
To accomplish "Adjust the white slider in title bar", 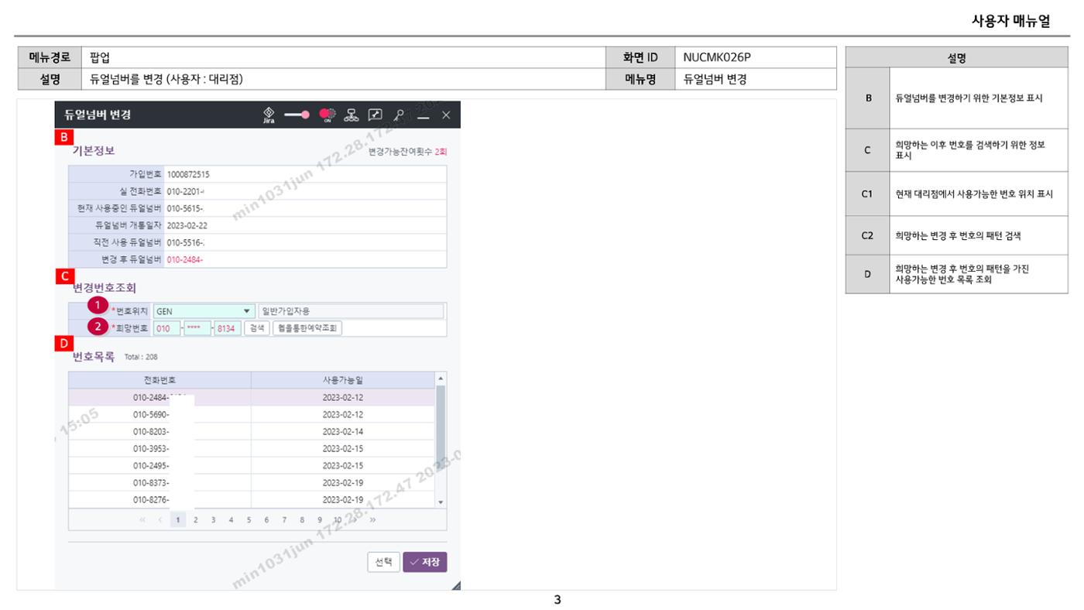I will 297,115.
